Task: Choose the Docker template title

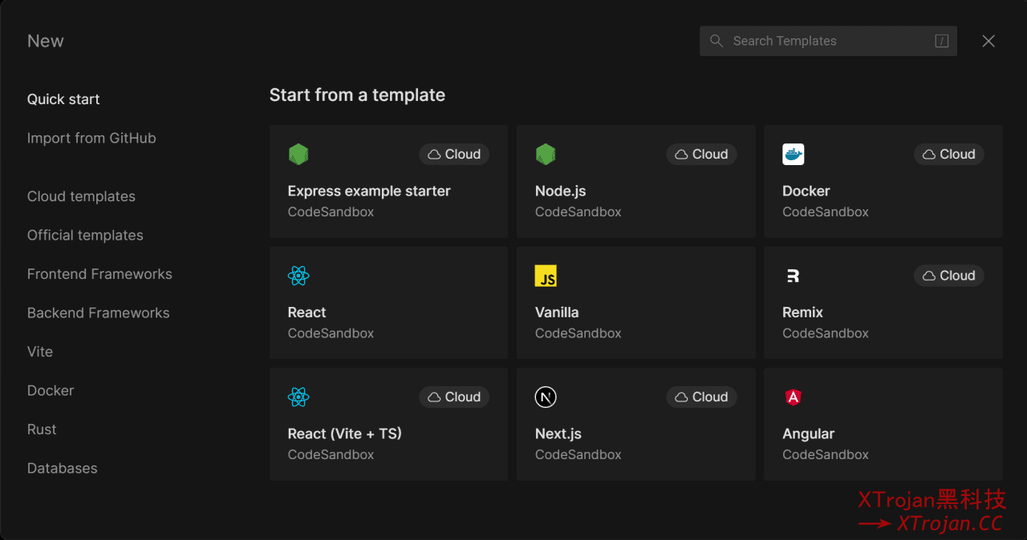Action: coord(806,191)
